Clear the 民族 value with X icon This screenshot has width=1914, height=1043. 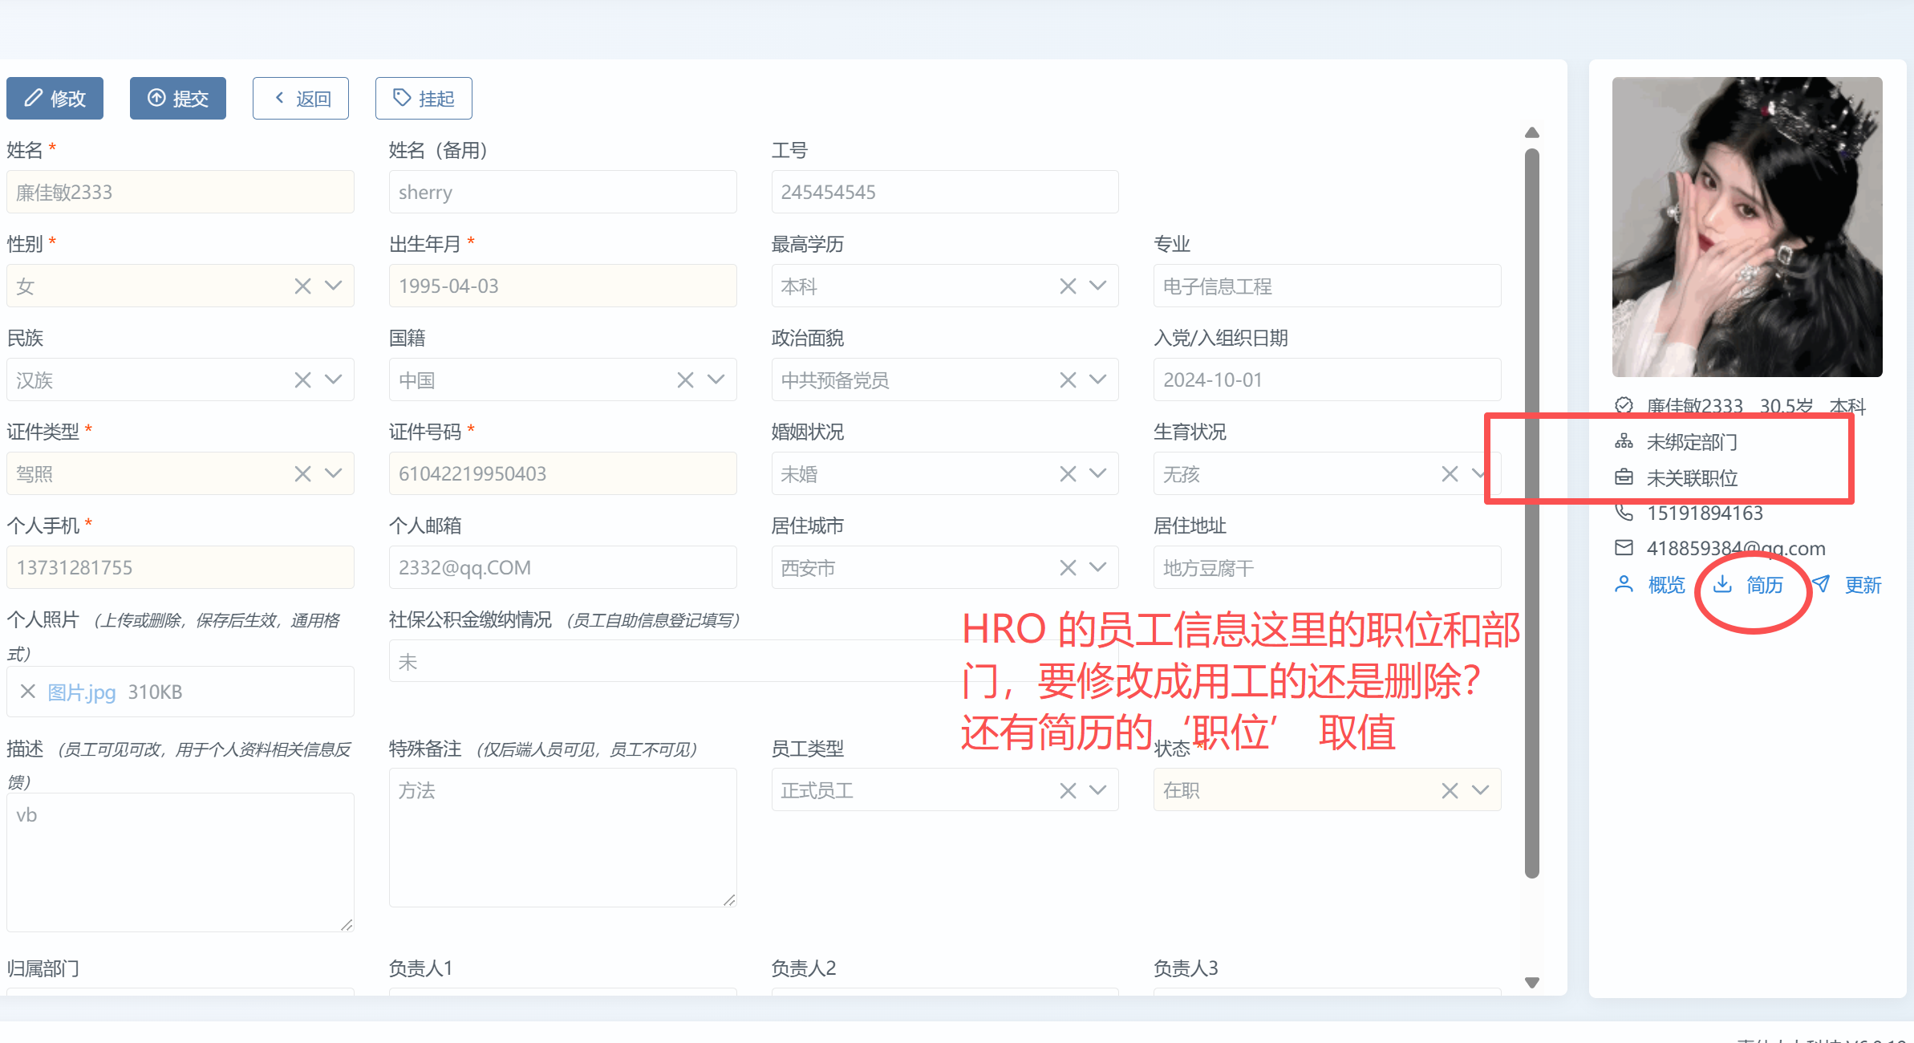(x=302, y=379)
